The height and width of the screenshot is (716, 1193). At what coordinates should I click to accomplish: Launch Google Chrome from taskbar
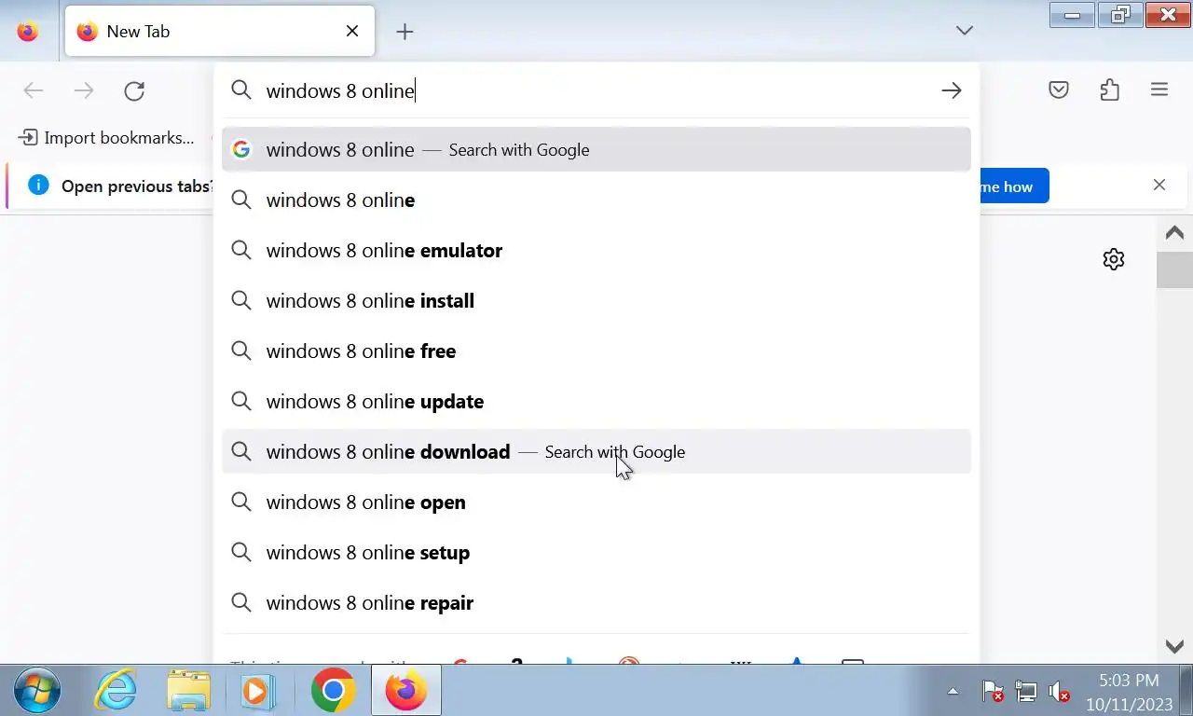coord(333,691)
